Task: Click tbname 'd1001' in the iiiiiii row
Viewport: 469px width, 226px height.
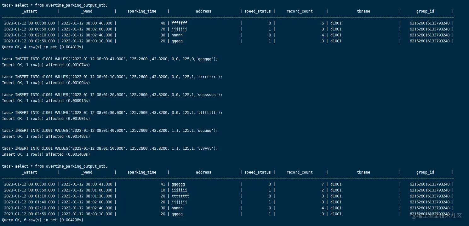Action: point(336,190)
